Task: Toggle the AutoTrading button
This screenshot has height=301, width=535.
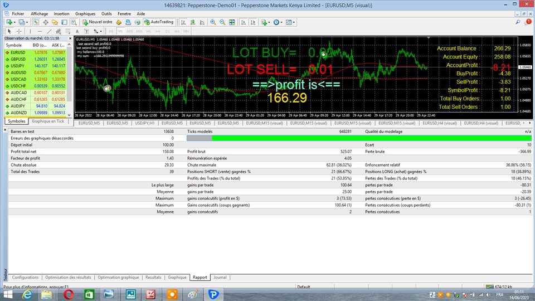Action: 159,22
